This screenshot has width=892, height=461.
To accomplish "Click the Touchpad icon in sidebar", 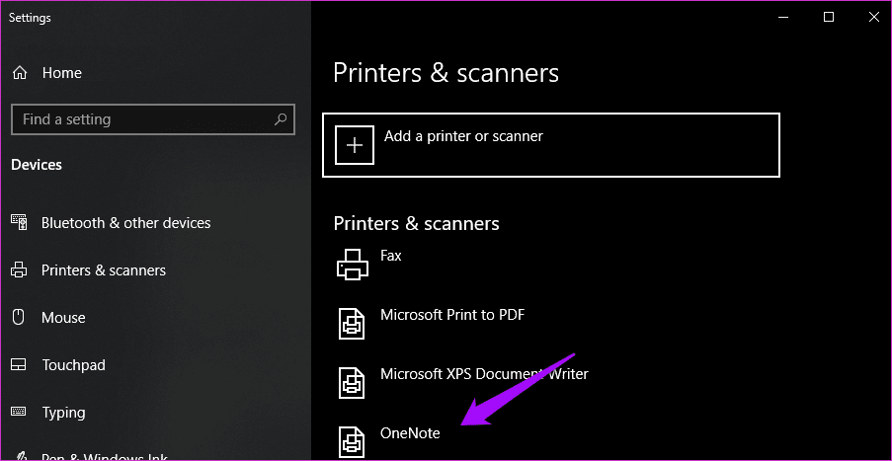I will 19,365.
